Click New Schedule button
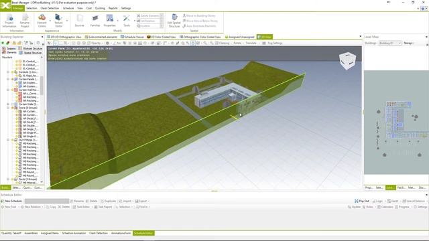This screenshot has height=241, width=429. 11,201
